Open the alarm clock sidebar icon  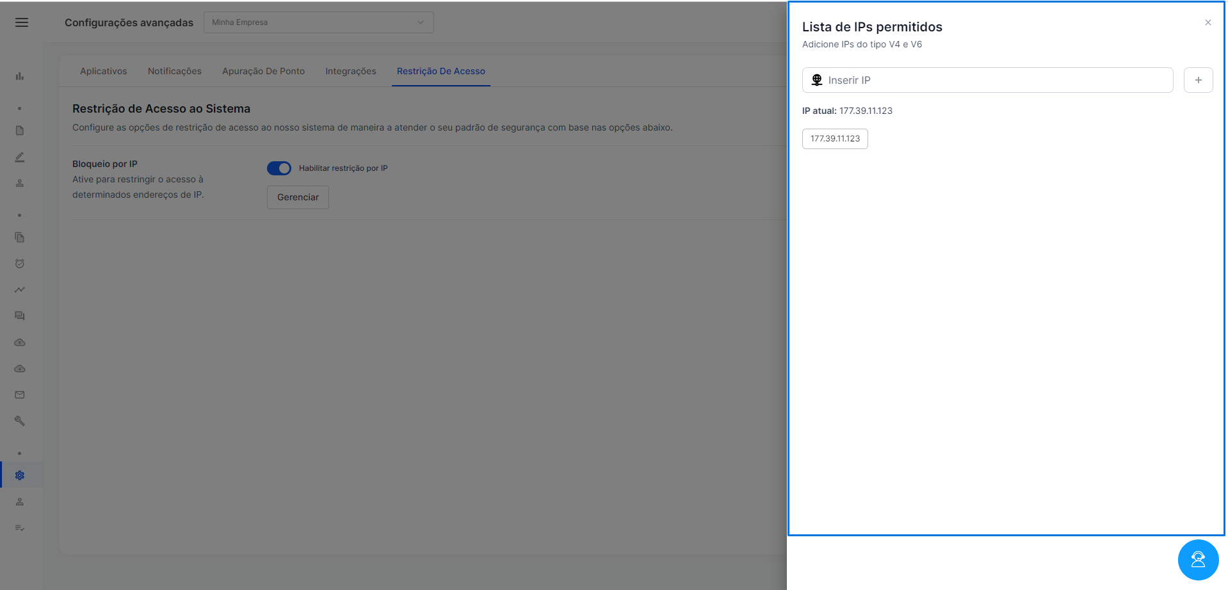pyautogui.click(x=20, y=264)
